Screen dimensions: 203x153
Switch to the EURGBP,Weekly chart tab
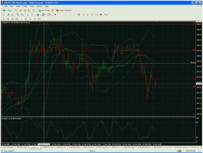point(144,147)
